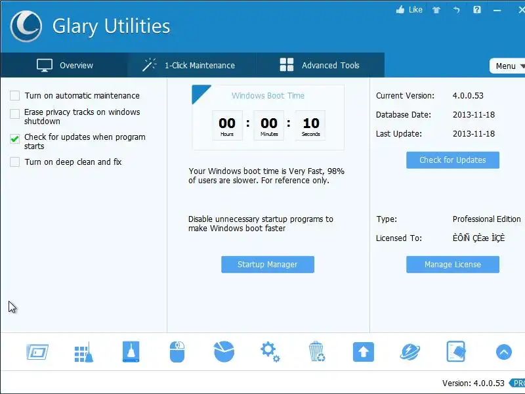Screen dimensions: 525x394
Task: Click the Professional Edition type text
Action: (486, 219)
